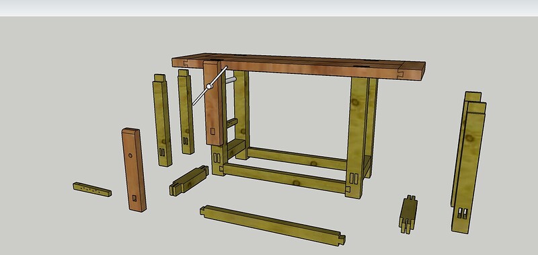Select the brown workbench top slab
This screenshot has width=538, height=255.
pos(299,67)
